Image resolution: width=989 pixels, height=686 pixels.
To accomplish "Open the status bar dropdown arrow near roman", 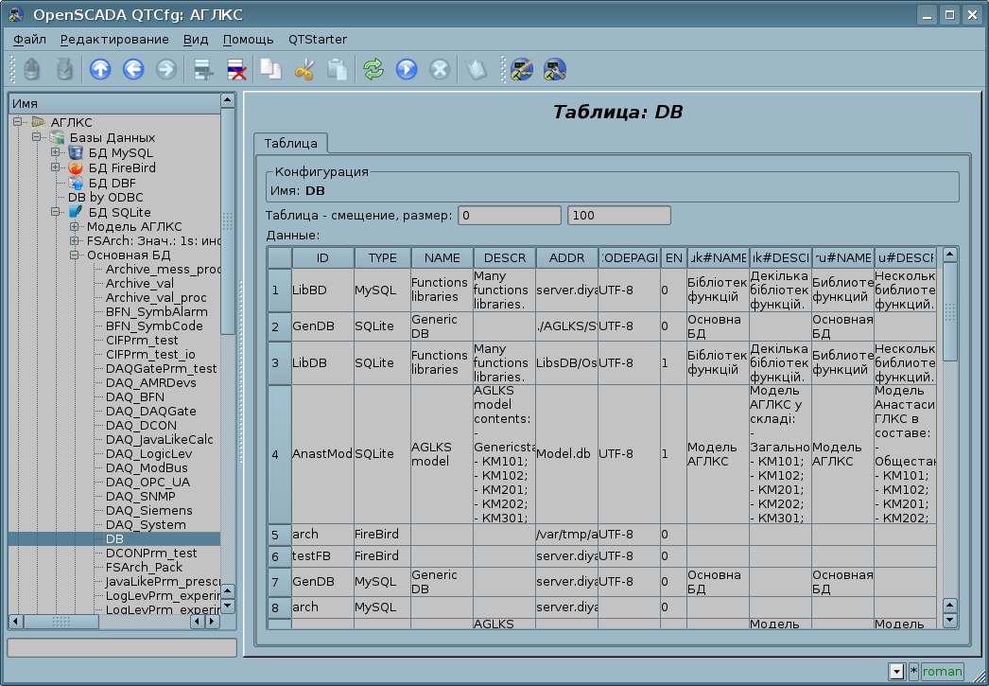I will (x=897, y=672).
